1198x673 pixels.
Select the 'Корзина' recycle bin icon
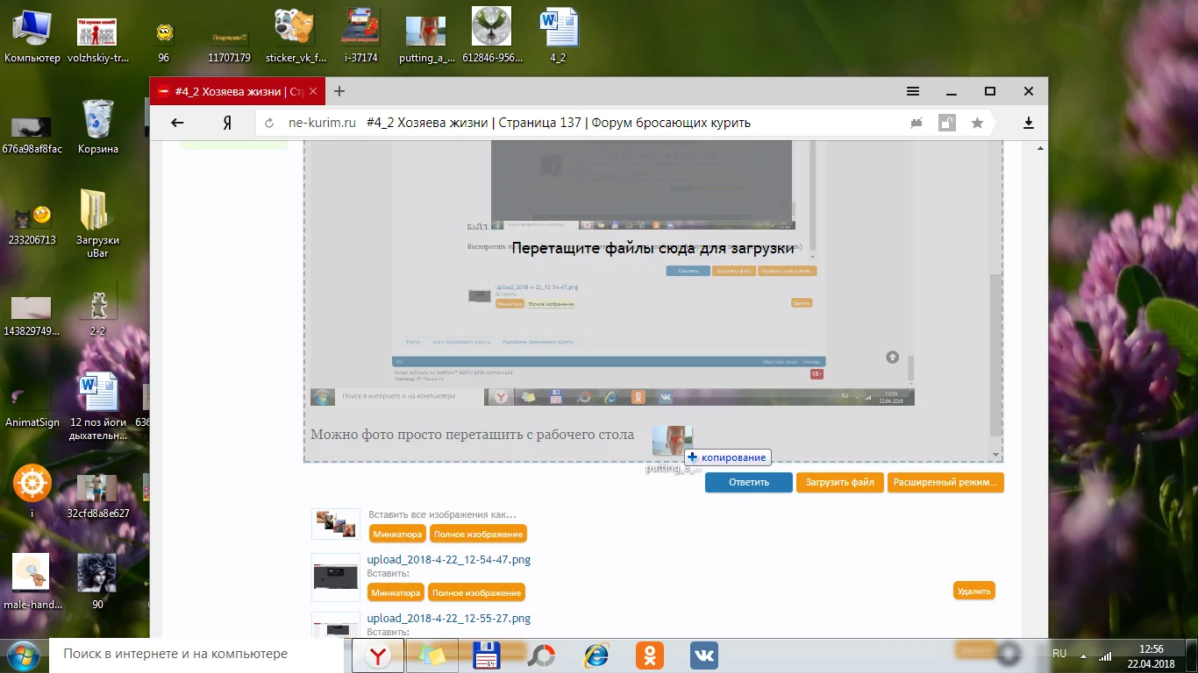(97, 127)
